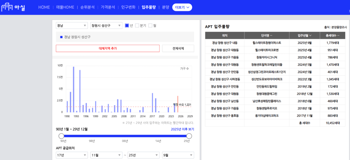Click 창원대원꿈에그린 complex name

[x=267, y=94]
